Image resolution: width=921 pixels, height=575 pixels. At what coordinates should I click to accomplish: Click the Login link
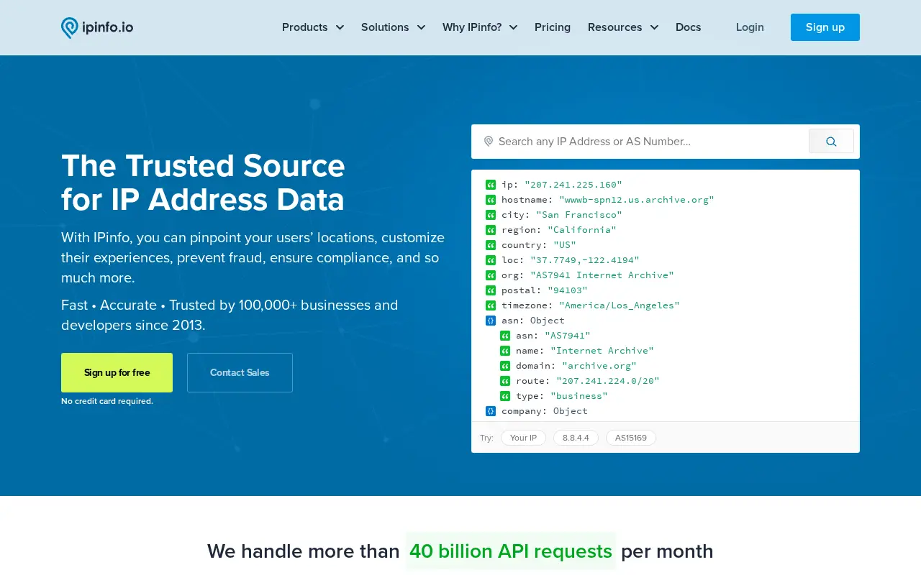[750, 27]
